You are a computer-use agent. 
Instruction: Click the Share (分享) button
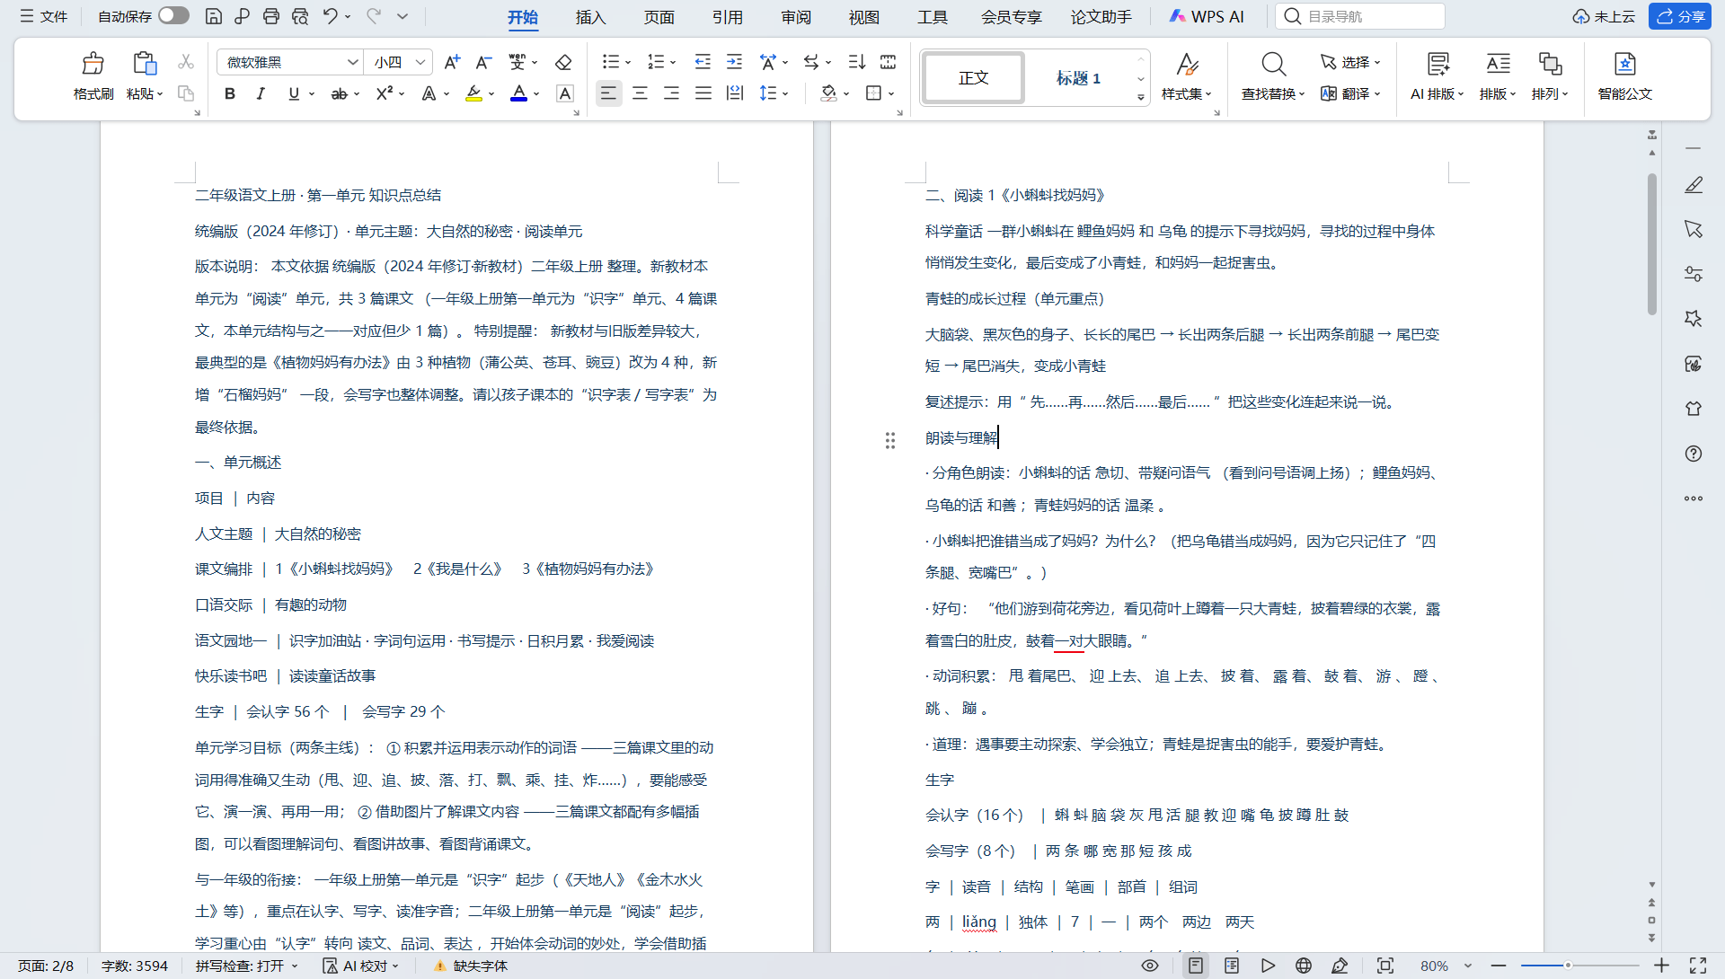(x=1680, y=16)
